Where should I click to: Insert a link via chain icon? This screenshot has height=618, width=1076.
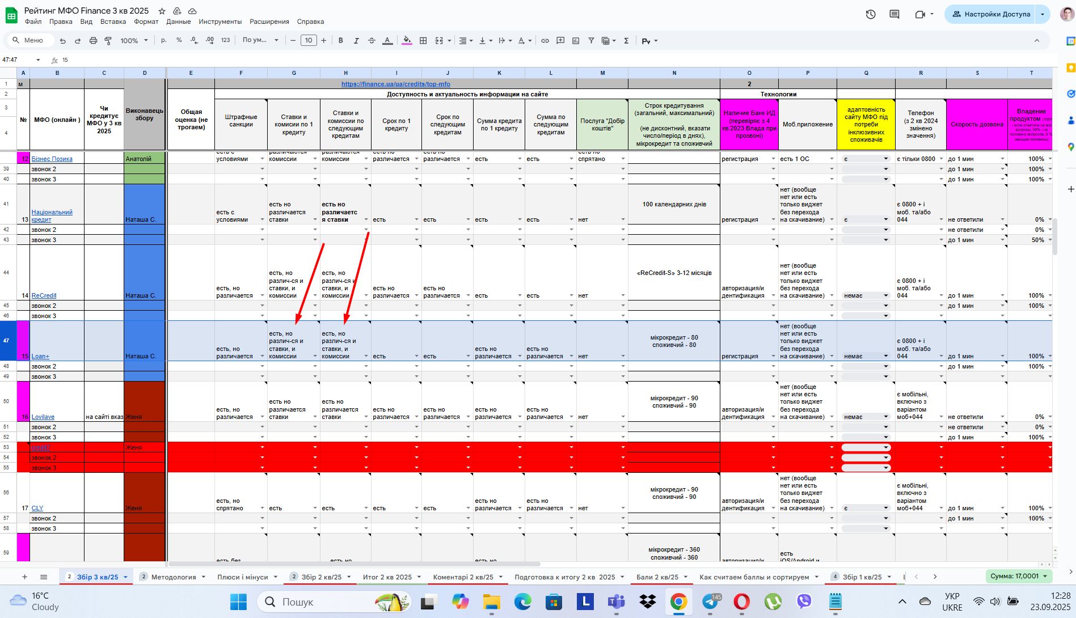click(545, 41)
